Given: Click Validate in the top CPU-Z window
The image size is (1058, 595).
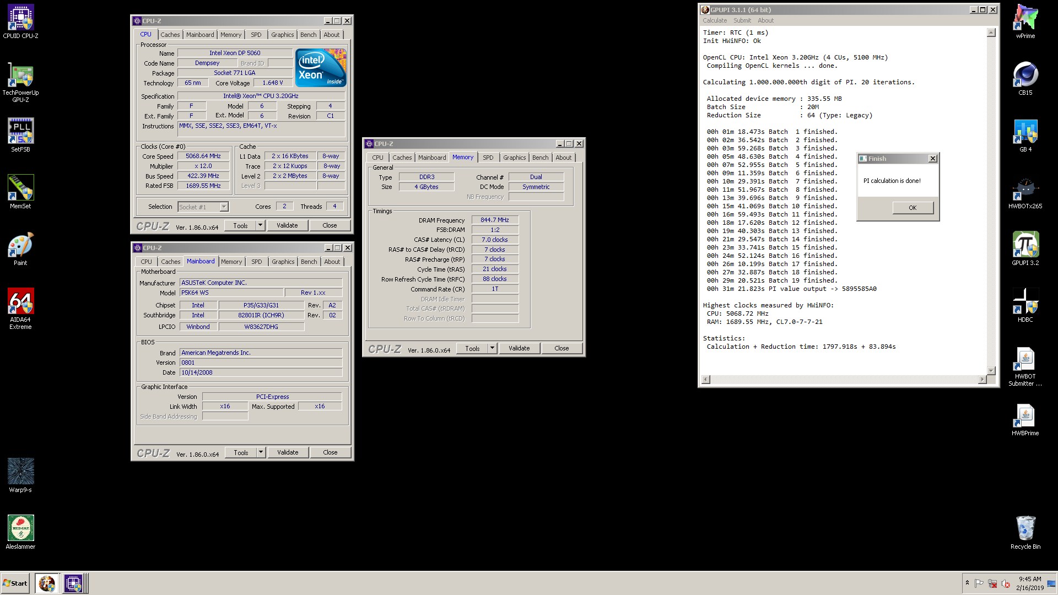Looking at the screenshot, I should pos(287,225).
